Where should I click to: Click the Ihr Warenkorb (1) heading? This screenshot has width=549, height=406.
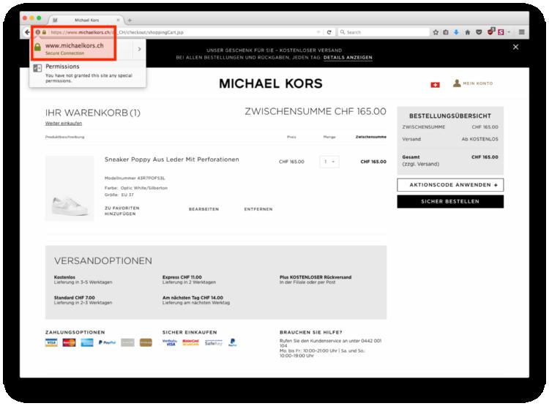93,113
